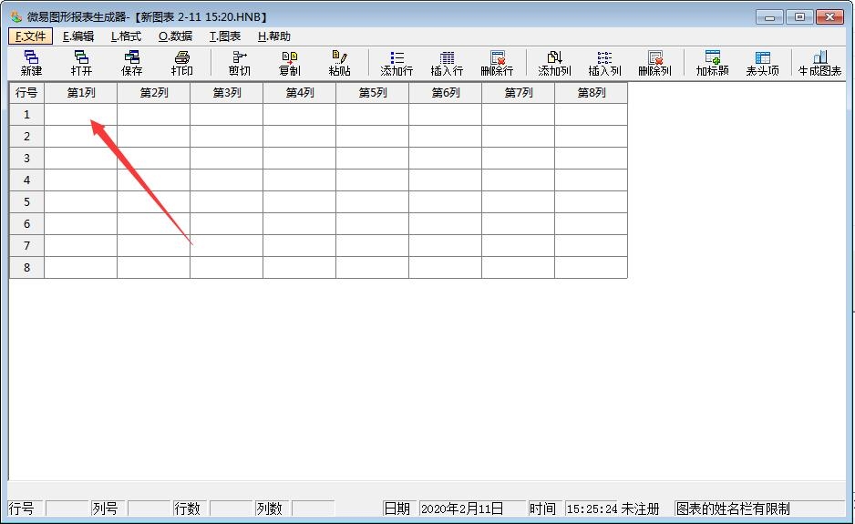Click the 行数 status bar field
The image size is (855, 524).
pos(232,509)
